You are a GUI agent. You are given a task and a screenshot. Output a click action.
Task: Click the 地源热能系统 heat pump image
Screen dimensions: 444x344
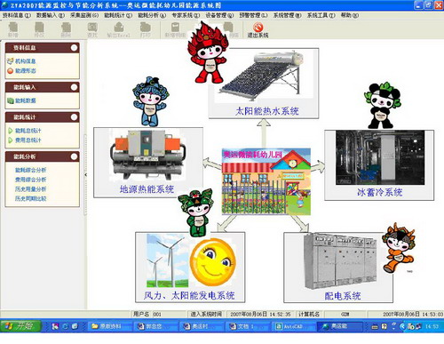click(x=148, y=155)
